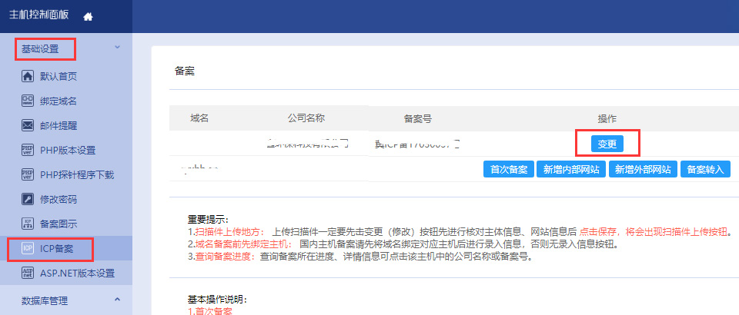The image size is (739, 315).
Task: Click the 默认首页 house icon
Action: coord(27,76)
